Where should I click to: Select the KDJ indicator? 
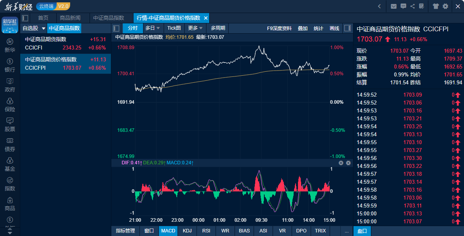click(187, 231)
